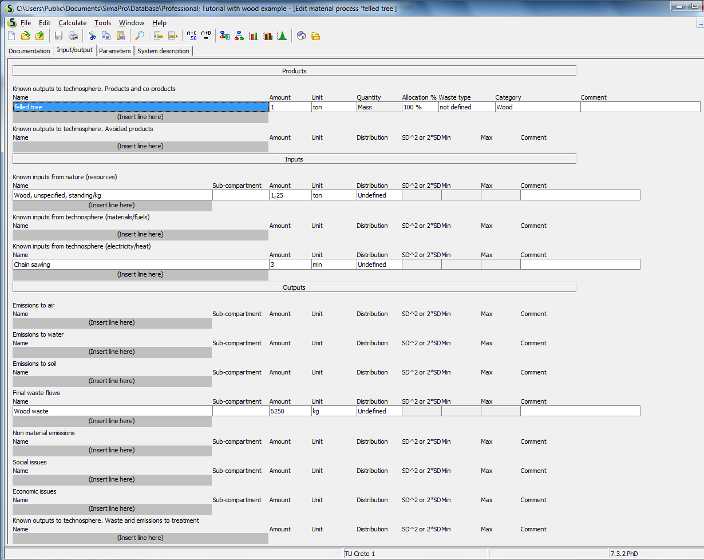Viewport: 704px width, 560px height.
Task: Switch to the Documentation tab
Action: [x=30, y=51]
